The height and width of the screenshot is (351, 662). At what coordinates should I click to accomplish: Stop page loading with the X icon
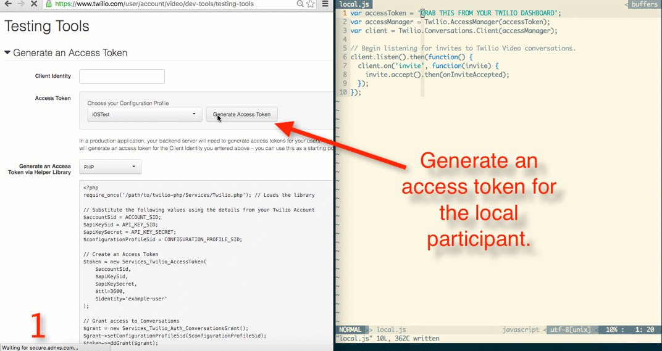coord(34,4)
